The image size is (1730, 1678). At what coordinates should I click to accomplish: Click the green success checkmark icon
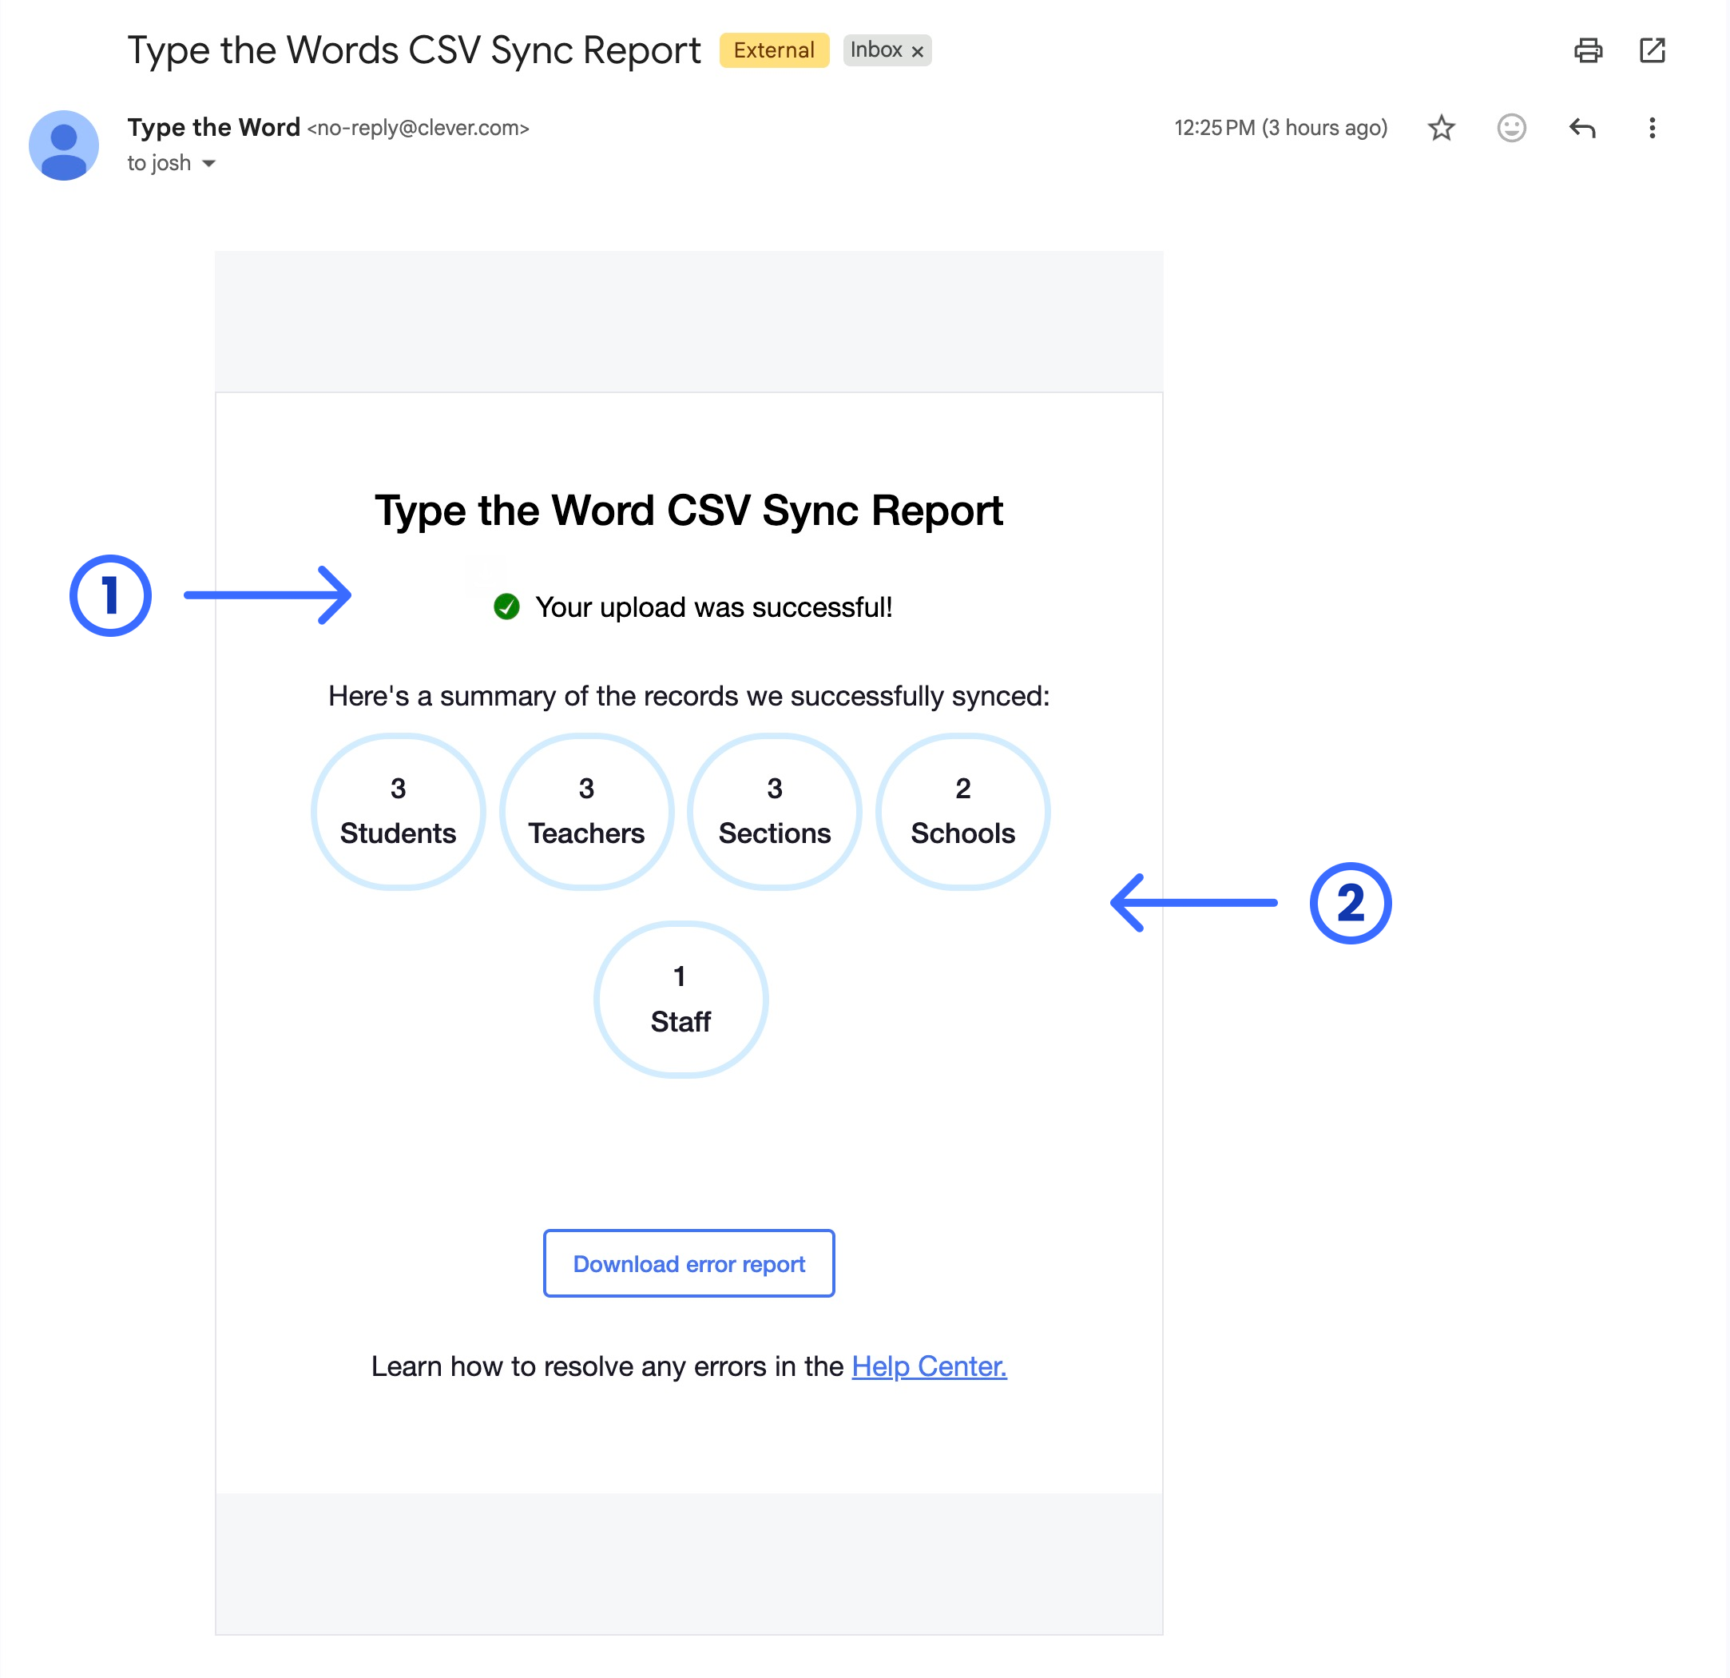click(506, 606)
